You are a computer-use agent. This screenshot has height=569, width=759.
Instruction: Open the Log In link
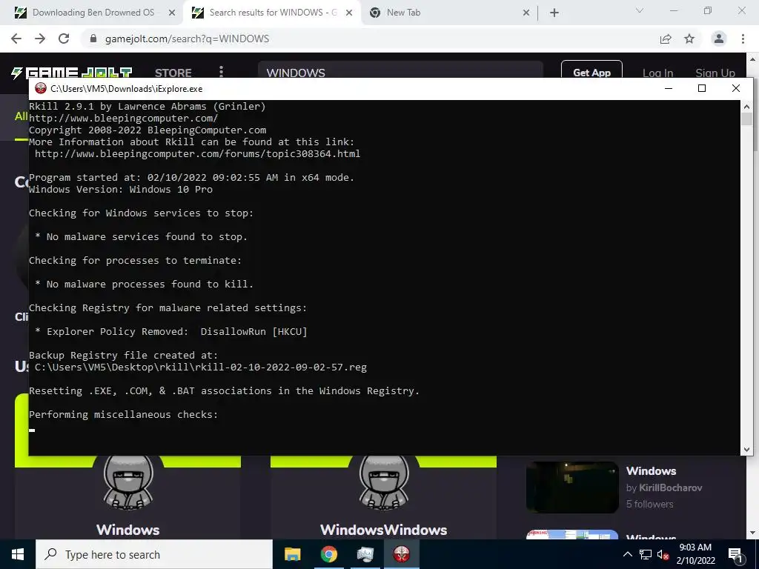[658, 73]
